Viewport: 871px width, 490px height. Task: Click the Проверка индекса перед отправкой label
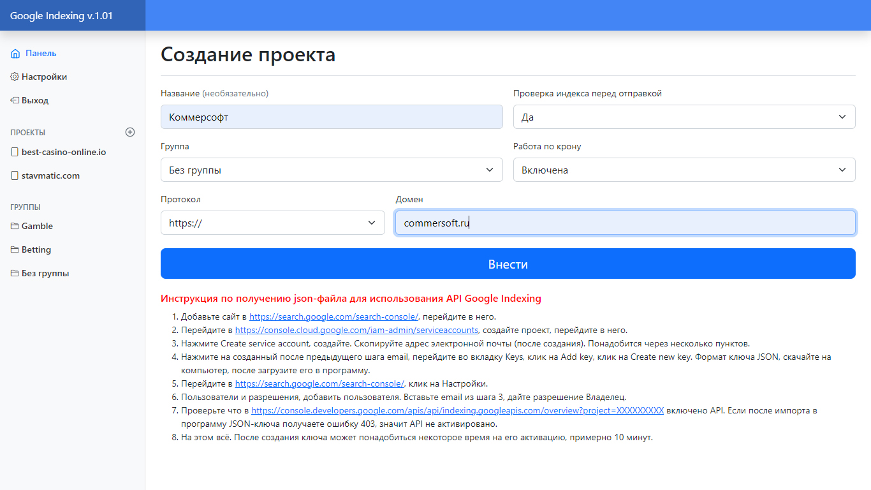587,93
